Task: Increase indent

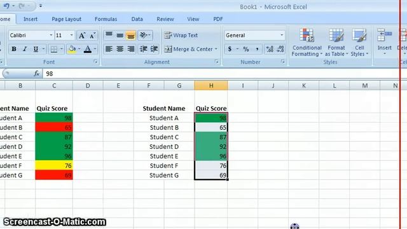Action: click(x=154, y=49)
